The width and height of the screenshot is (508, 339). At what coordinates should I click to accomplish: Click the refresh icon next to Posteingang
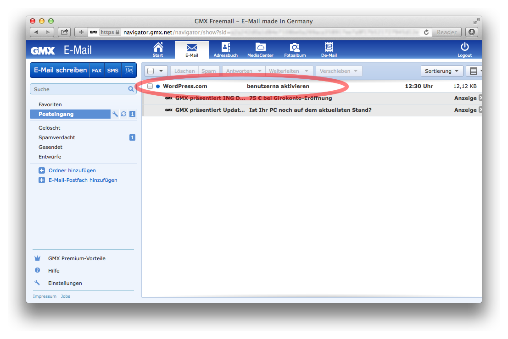(123, 114)
